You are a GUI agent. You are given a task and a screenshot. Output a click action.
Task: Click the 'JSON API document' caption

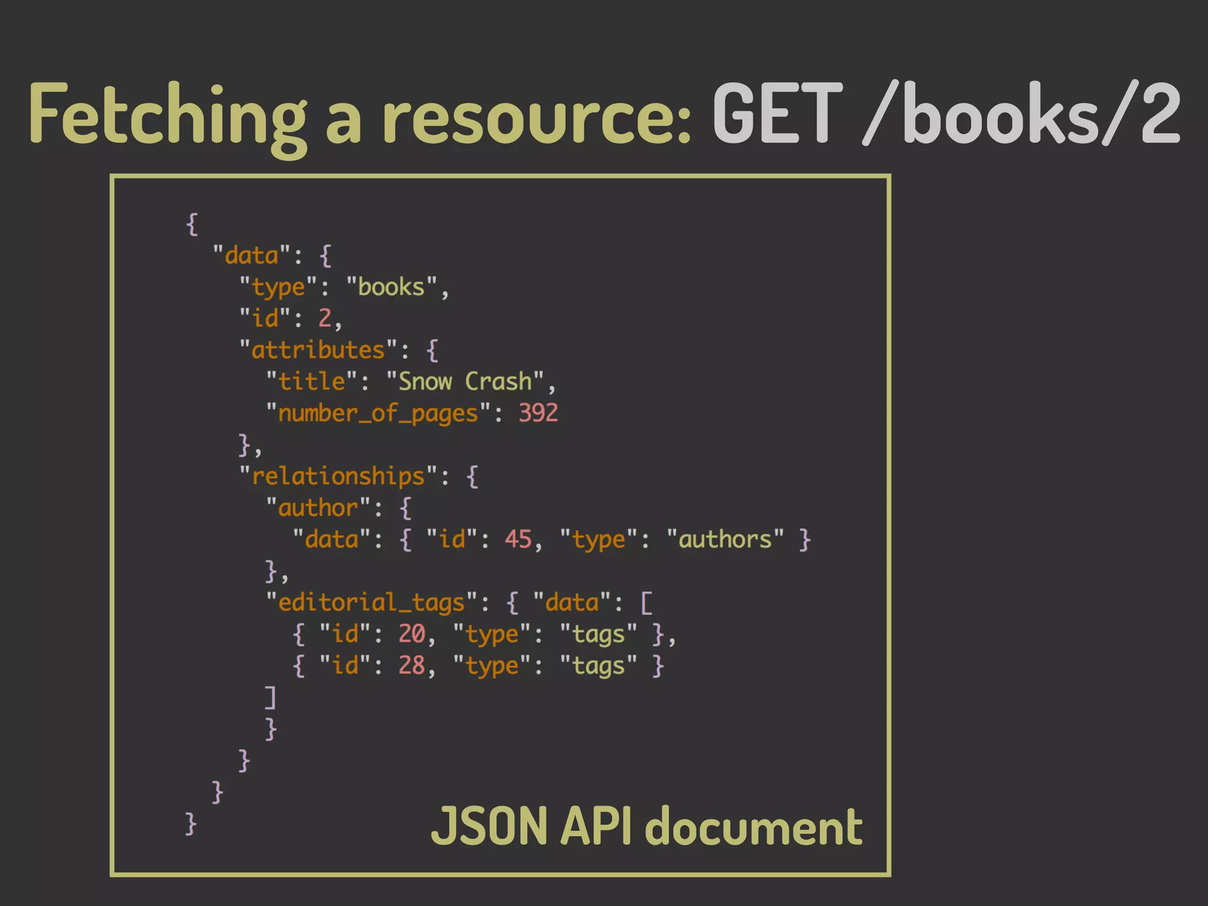(647, 826)
